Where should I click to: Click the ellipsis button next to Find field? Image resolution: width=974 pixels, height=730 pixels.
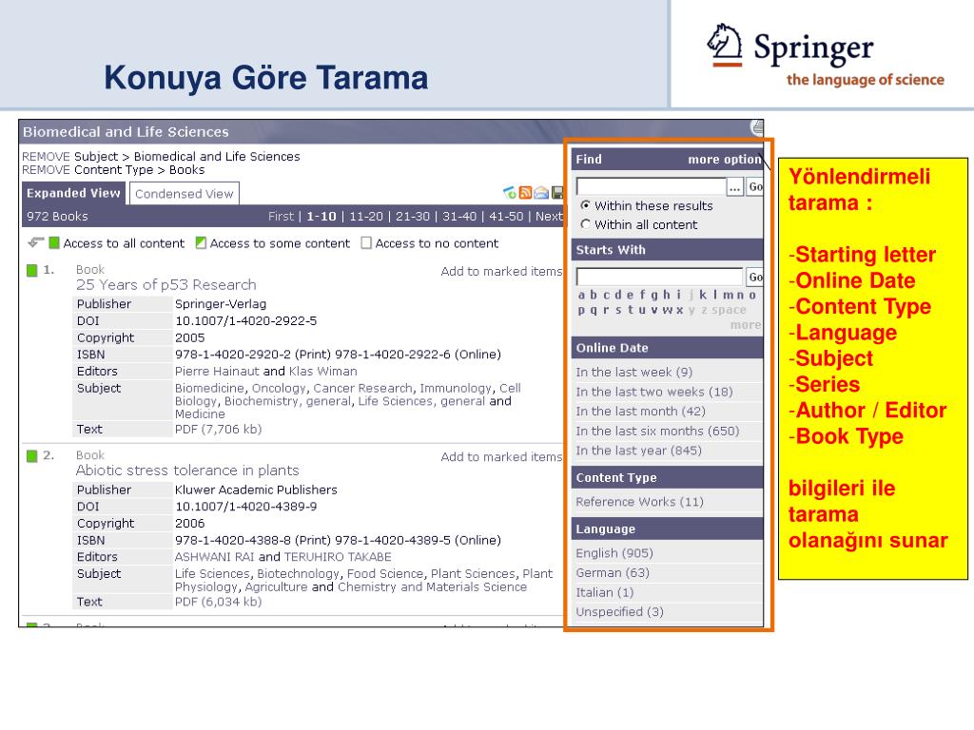(735, 186)
